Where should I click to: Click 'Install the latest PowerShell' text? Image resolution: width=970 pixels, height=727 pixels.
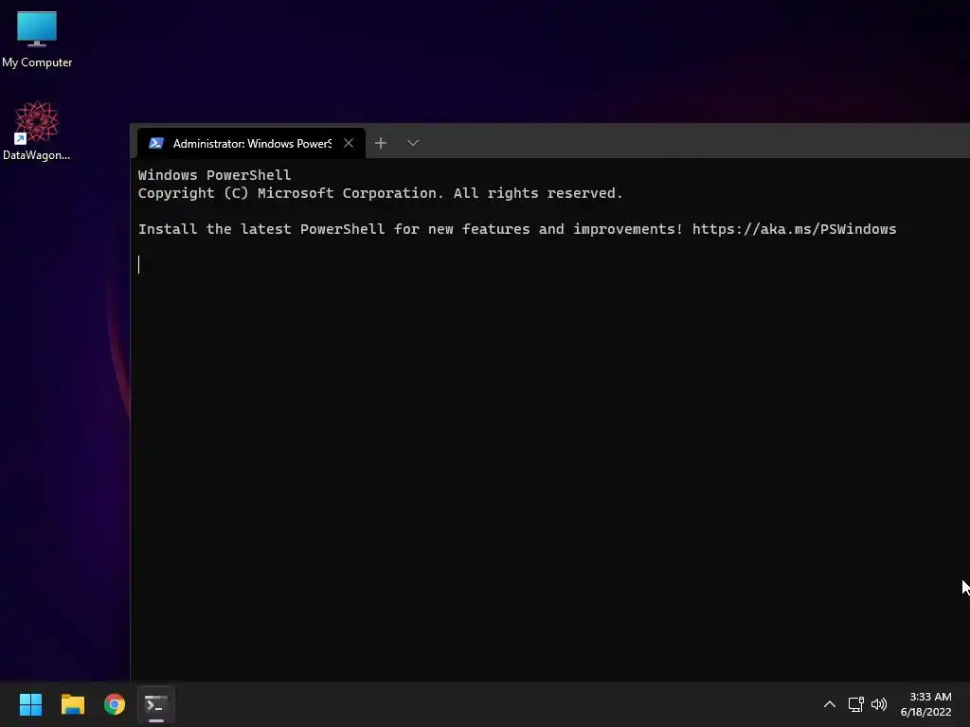(261, 229)
